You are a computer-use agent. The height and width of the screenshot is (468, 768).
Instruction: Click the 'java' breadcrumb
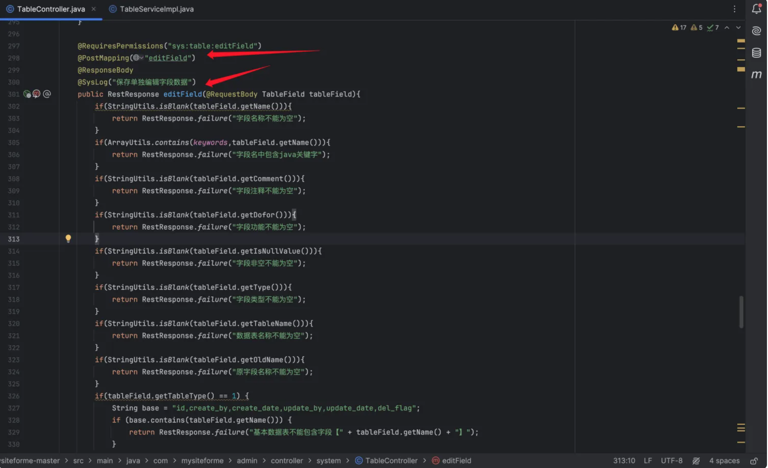coord(133,460)
